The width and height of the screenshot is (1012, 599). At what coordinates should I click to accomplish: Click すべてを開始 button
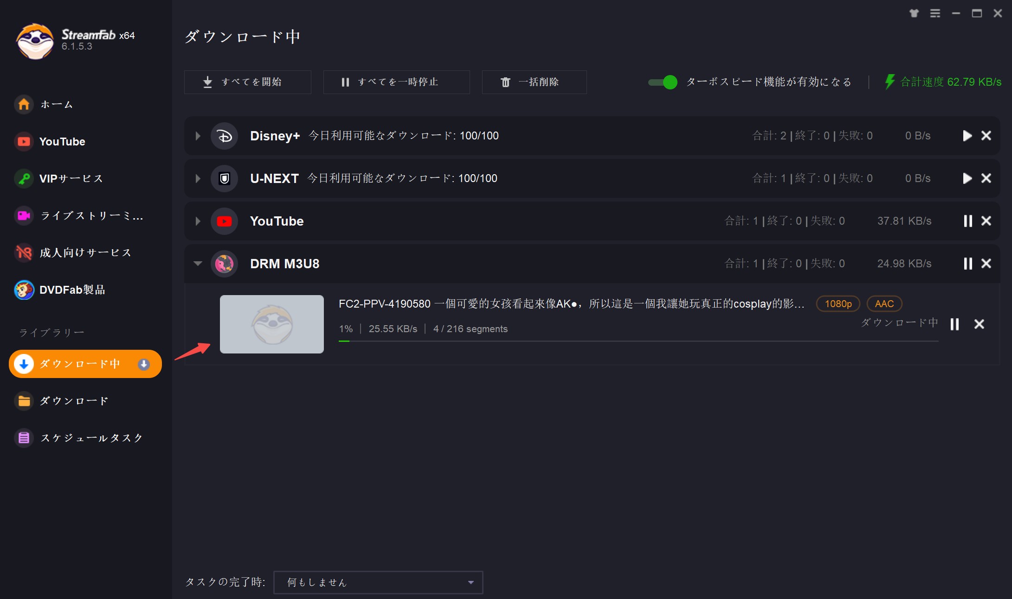point(247,82)
